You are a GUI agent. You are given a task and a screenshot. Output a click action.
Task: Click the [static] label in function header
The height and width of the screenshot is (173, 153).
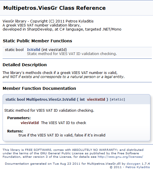[117, 99]
